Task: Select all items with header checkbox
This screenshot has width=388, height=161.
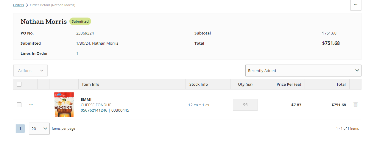Action: [x=19, y=84]
